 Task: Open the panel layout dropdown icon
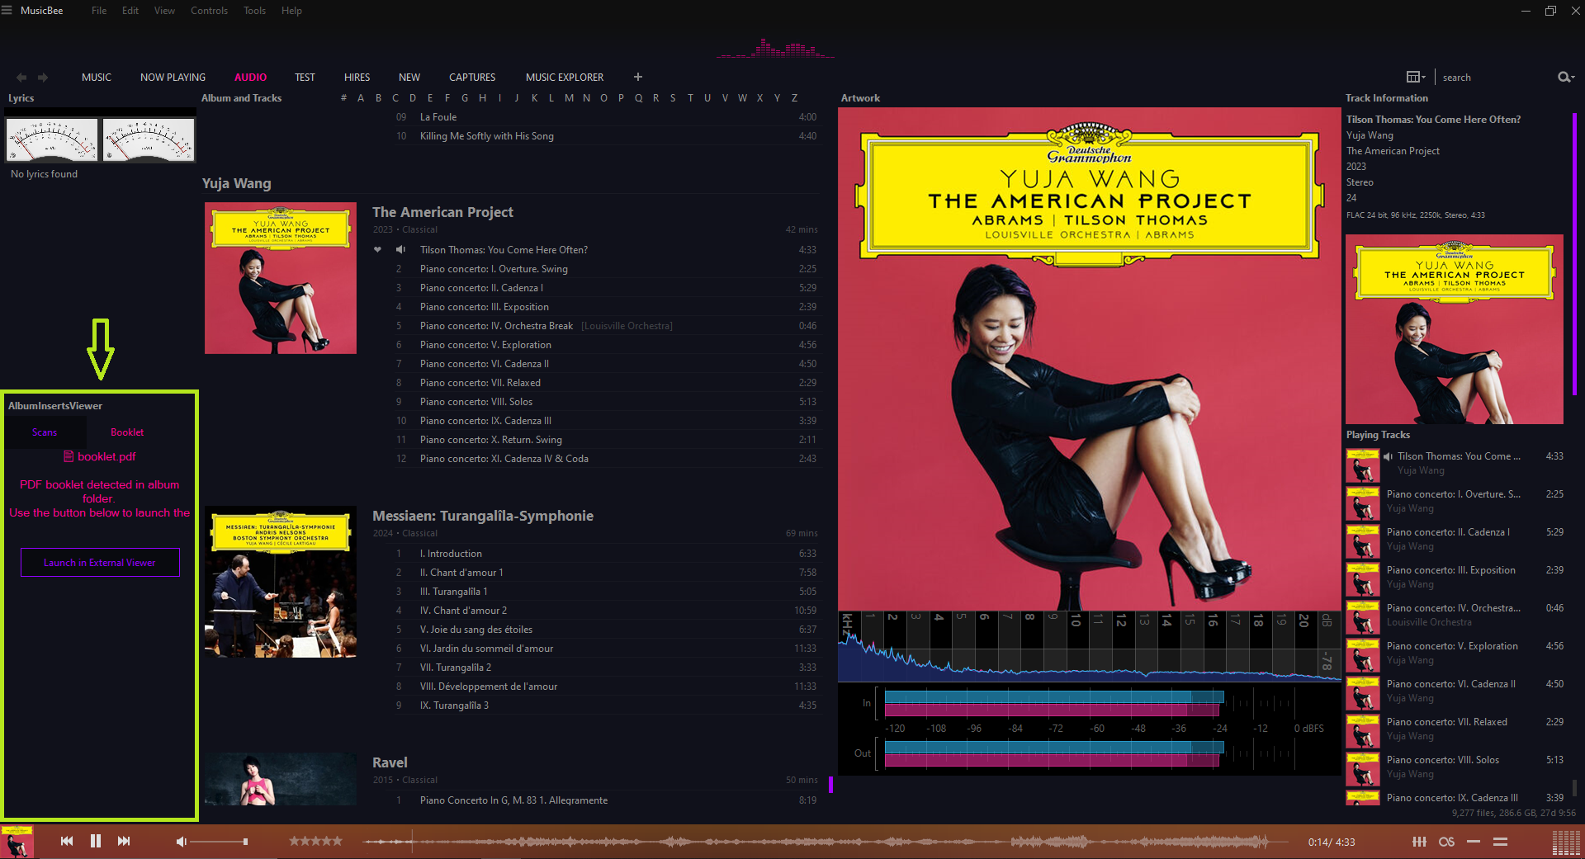tap(1416, 78)
